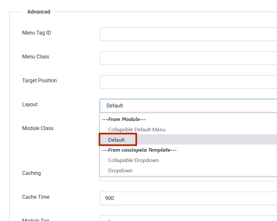Click the Caching label

click(x=31, y=173)
